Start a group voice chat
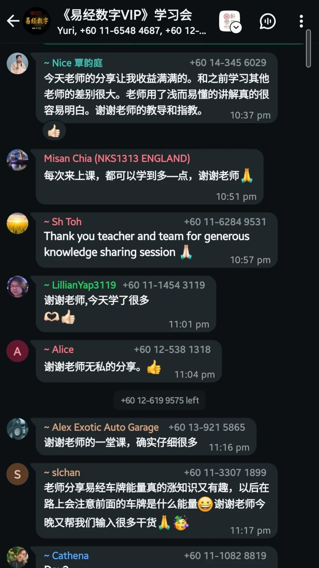 pos(268,21)
